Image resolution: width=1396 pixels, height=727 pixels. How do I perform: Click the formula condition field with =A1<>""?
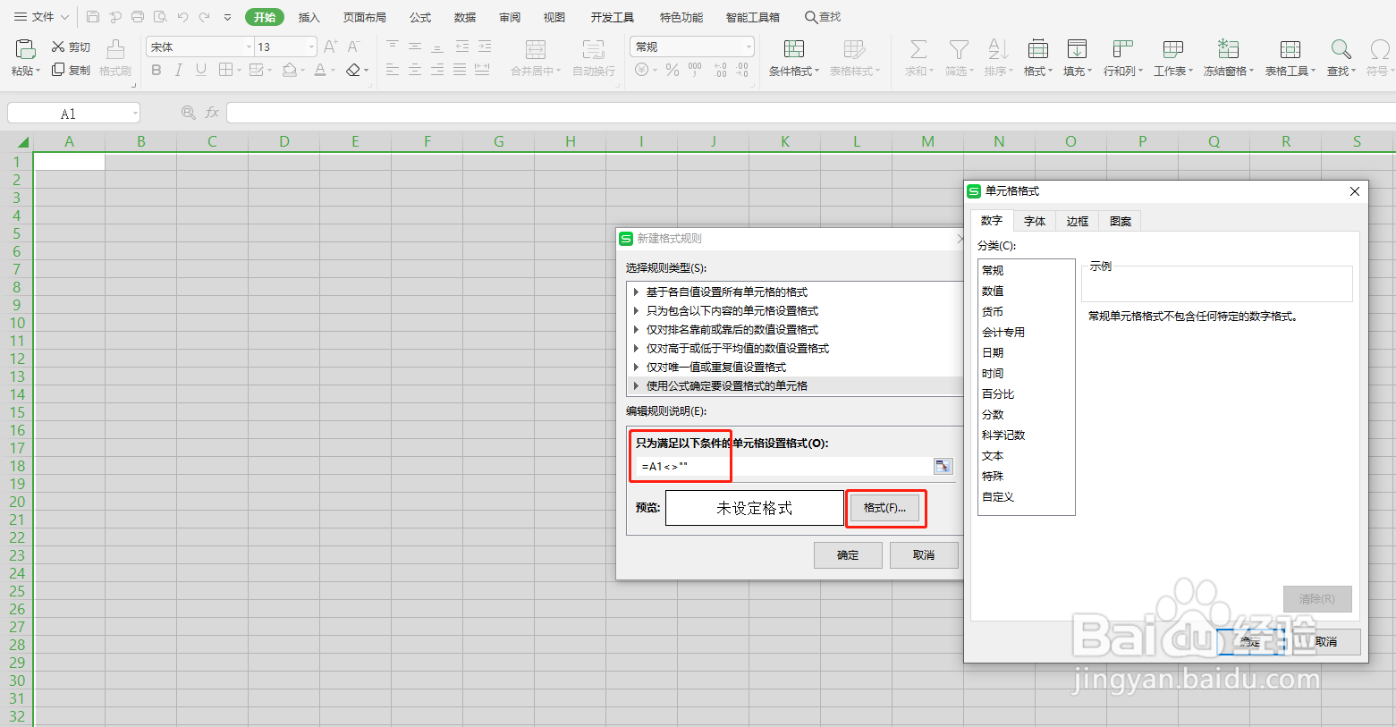tap(783, 466)
